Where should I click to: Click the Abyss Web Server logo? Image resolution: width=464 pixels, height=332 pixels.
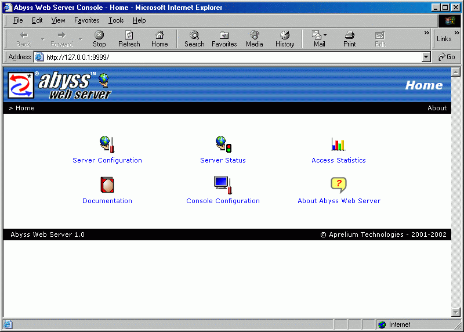pyautogui.click(x=60, y=85)
